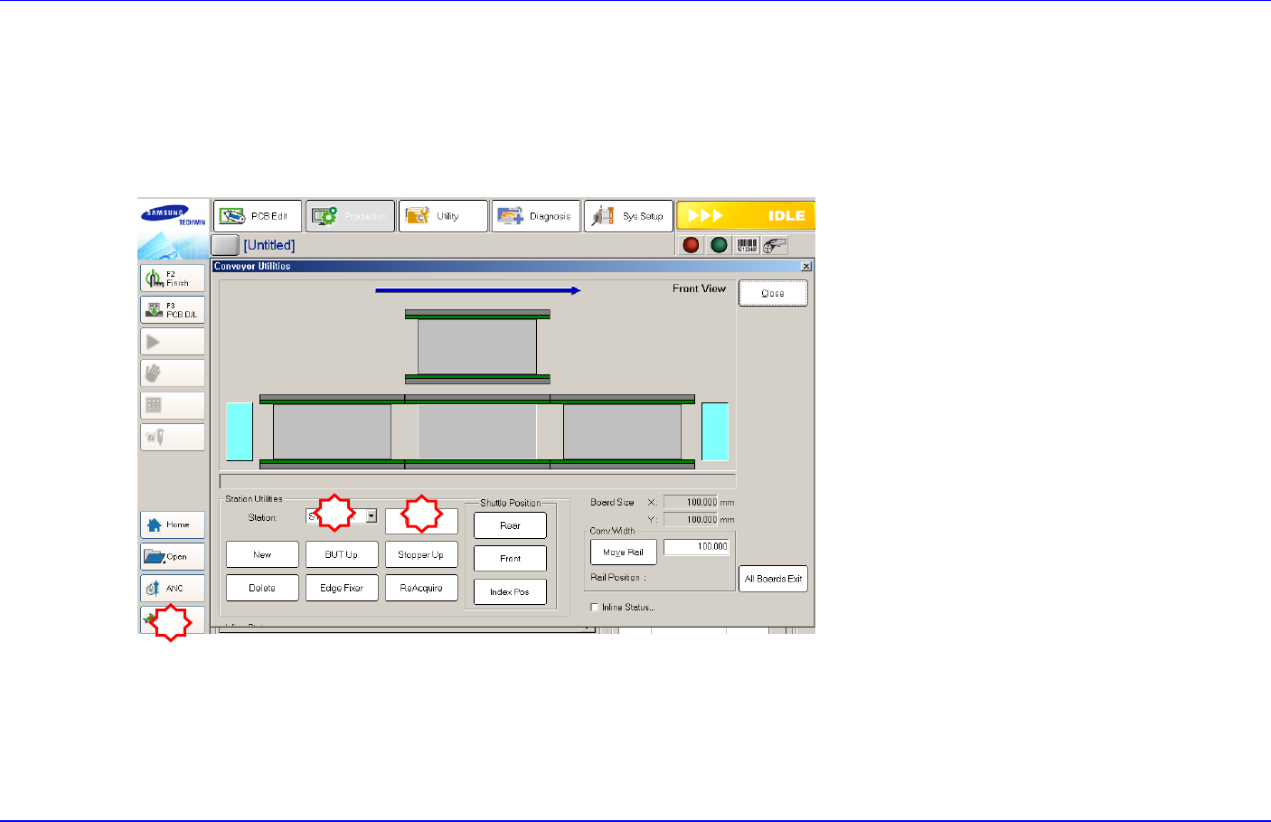
Task: Click the Board Size Y field
Action: (x=691, y=519)
